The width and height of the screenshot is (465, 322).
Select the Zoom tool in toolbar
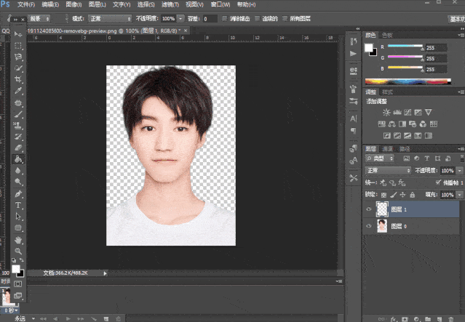(x=18, y=251)
